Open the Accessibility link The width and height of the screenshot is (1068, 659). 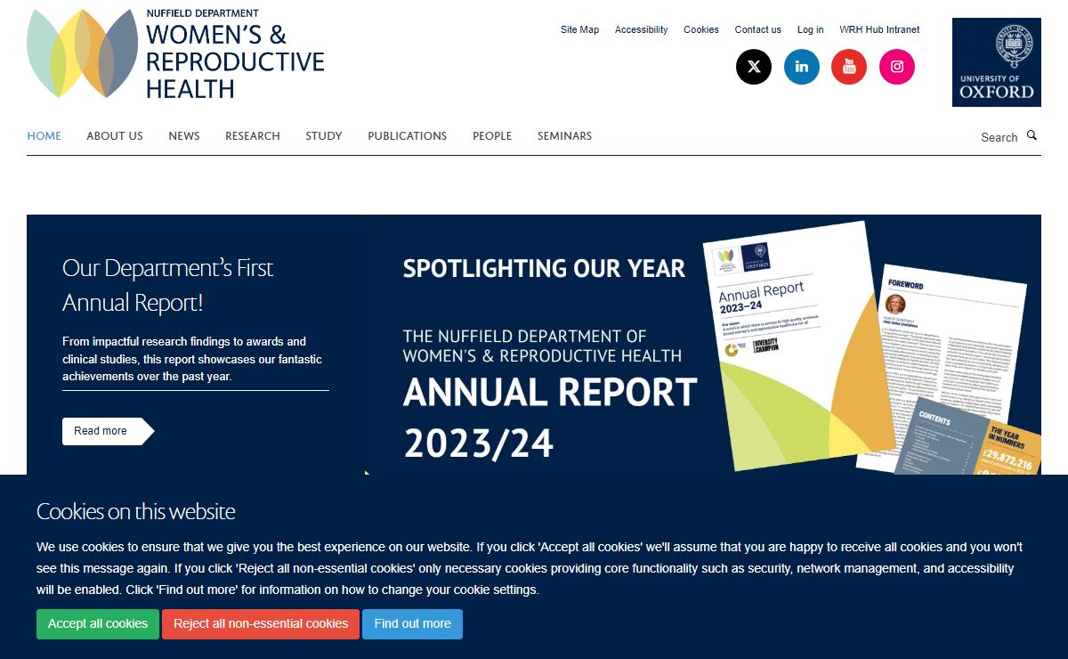[x=641, y=29]
